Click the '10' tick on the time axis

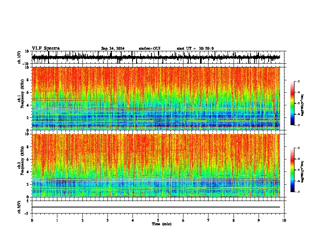click(284, 220)
